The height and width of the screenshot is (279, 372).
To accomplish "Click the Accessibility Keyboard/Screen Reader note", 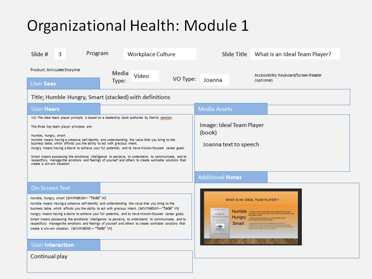I will pyautogui.click(x=288, y=77).
